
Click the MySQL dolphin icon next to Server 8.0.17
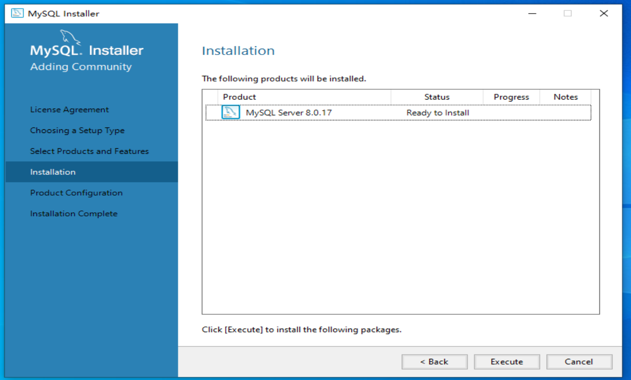coord(230,113)
